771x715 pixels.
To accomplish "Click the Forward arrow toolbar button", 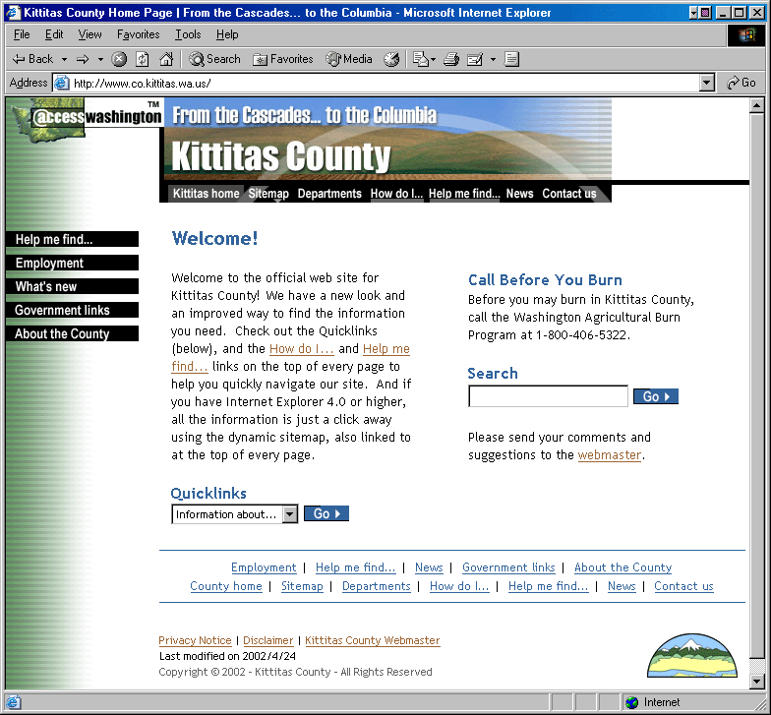I will 83,59.
